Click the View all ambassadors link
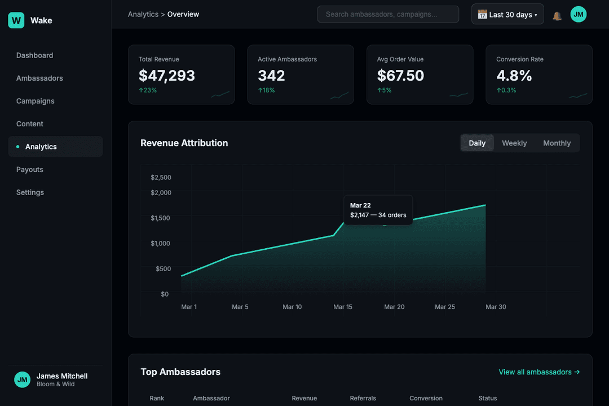The image size is (609, 406). pos(535,372)
